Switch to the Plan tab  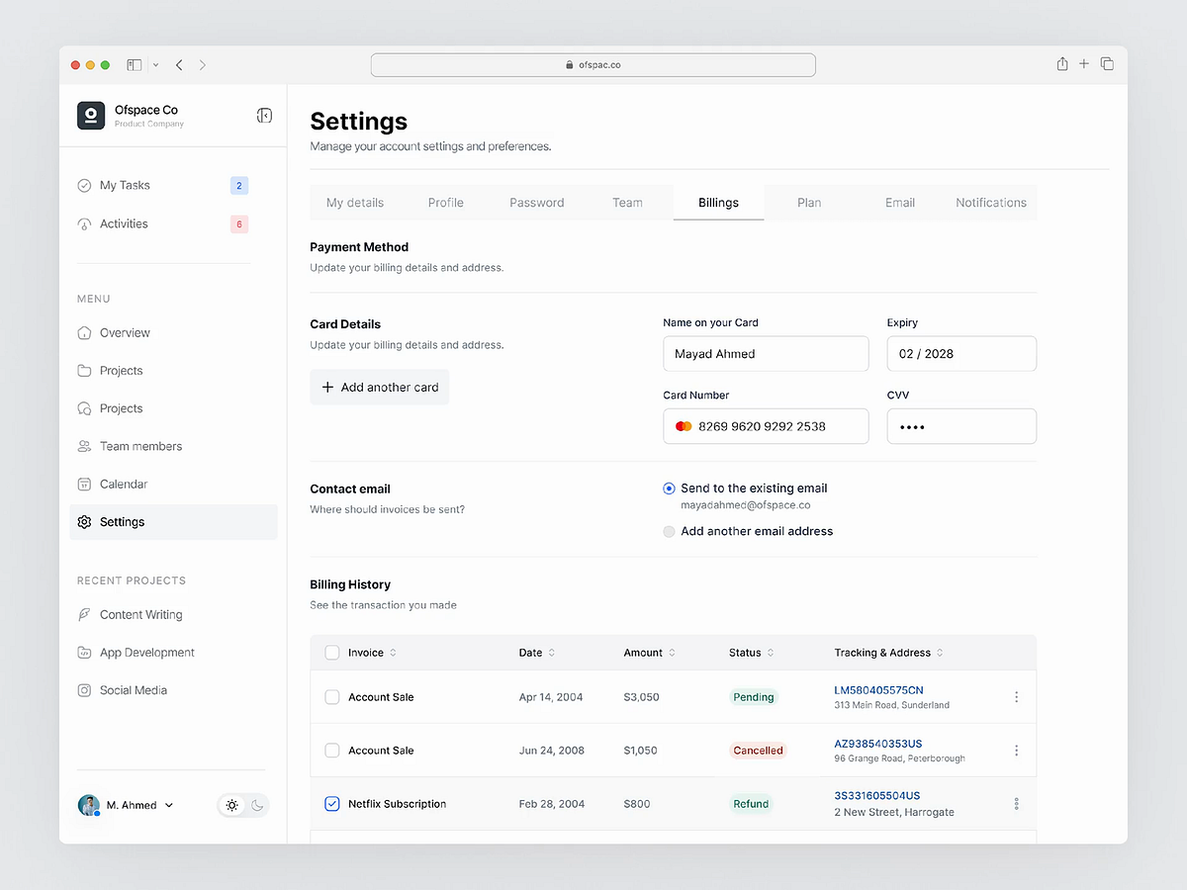coord(809,202)
